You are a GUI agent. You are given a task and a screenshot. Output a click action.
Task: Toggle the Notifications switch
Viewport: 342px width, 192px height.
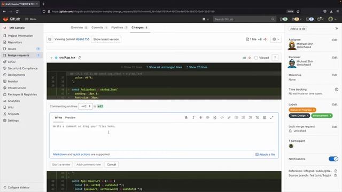point(333,159)
